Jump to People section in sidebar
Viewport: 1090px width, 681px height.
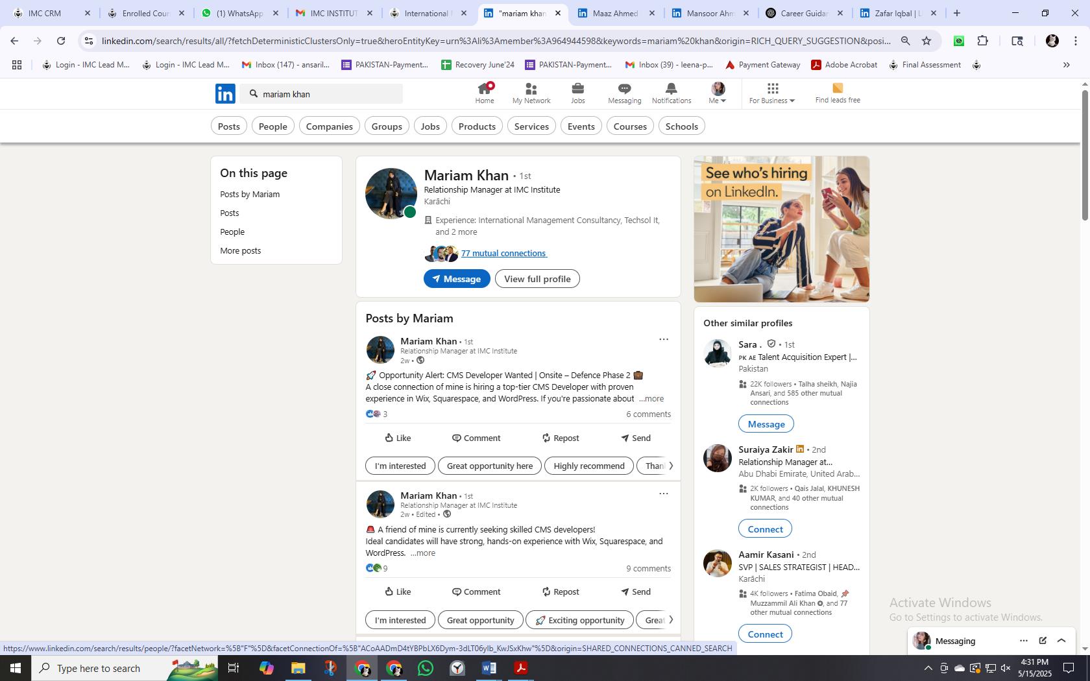[x=232, y=232]
